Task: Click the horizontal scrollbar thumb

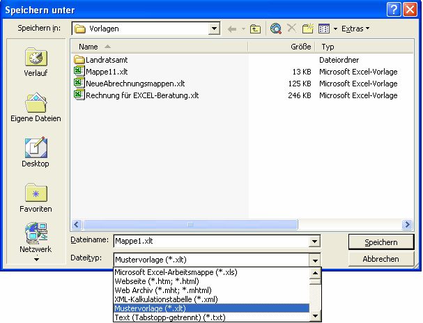Action: coord(190,224)
